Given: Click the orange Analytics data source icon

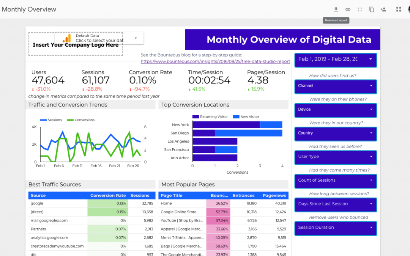Looking at the screenshot, I should click(x=67, y=38).
